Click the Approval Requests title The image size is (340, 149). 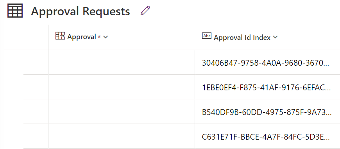pos(81,11)
